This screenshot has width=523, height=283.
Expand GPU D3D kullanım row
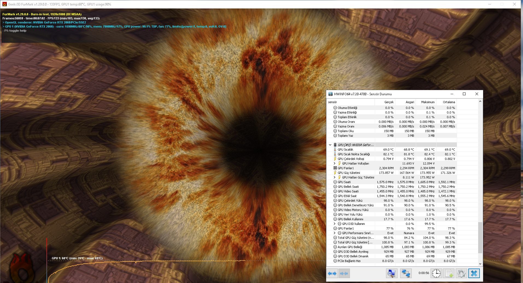point(334,224)
